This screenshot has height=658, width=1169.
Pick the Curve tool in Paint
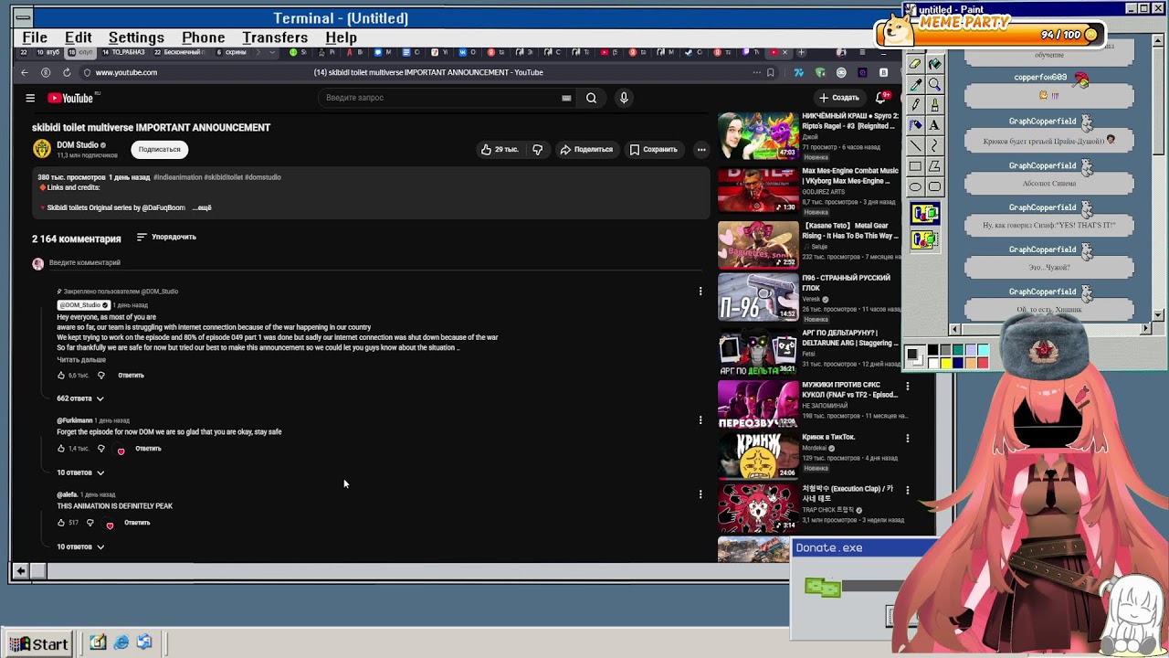click(934, 146)
